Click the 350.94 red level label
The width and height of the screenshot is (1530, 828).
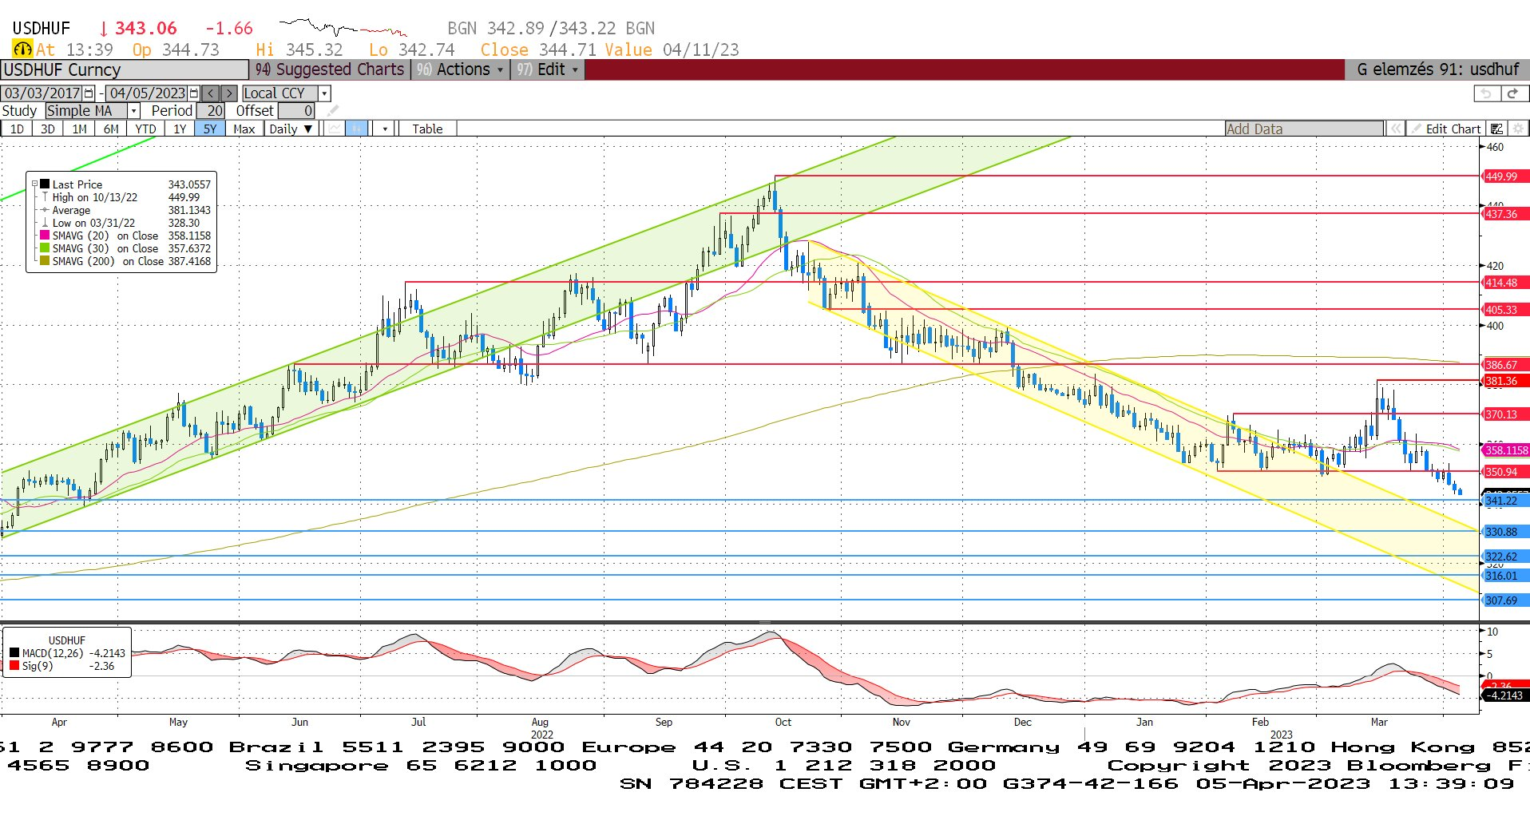1505,472
